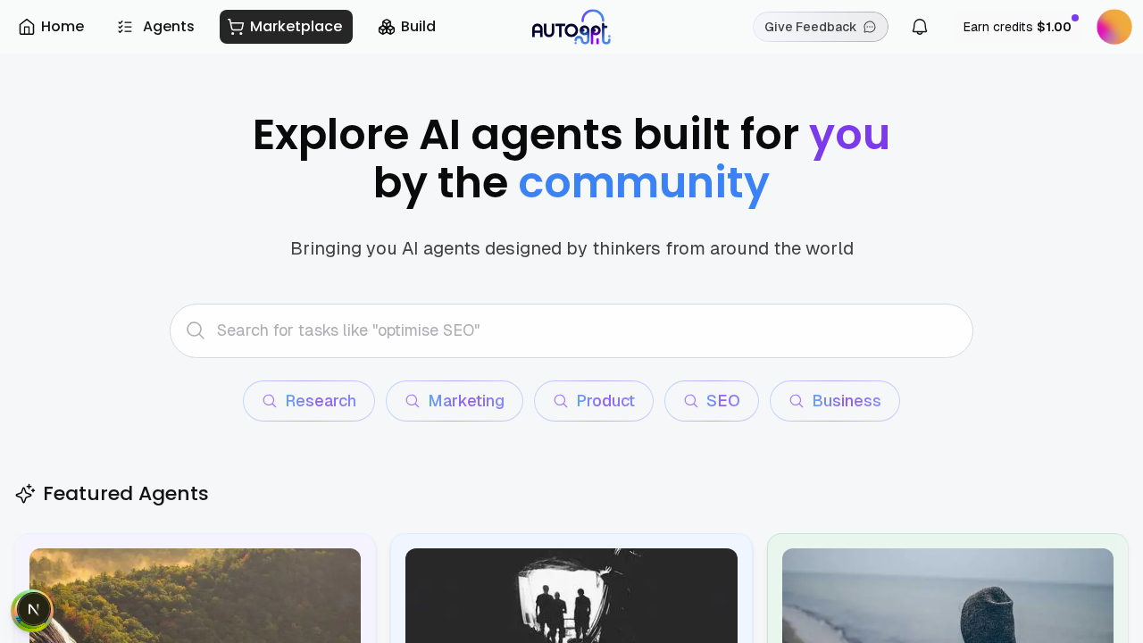This screenshot has width=1143, height=643.
Task: Select the Business filter chip
Action: pyautogui.click(x=835, y=401)
